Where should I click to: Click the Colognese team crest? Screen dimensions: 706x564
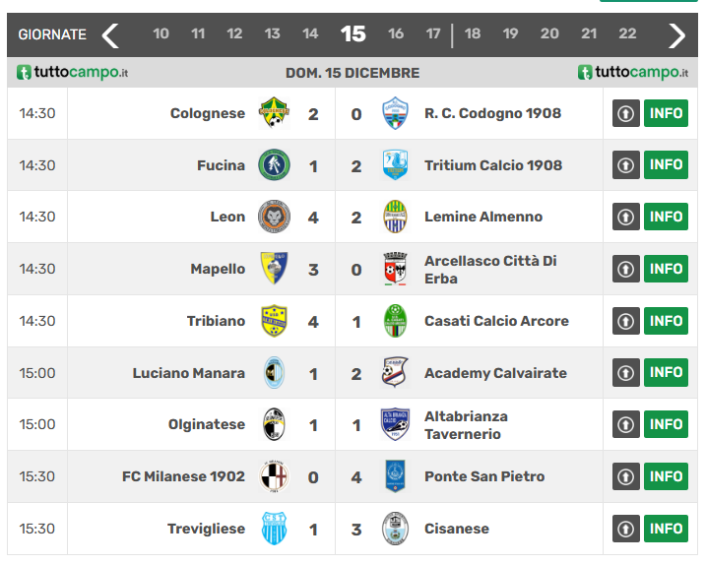(274, 113)
